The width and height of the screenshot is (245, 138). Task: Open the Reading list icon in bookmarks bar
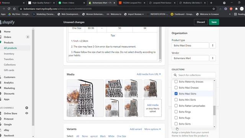click(x=235, y=14)
